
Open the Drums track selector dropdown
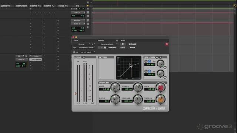(x=82, y=44)
